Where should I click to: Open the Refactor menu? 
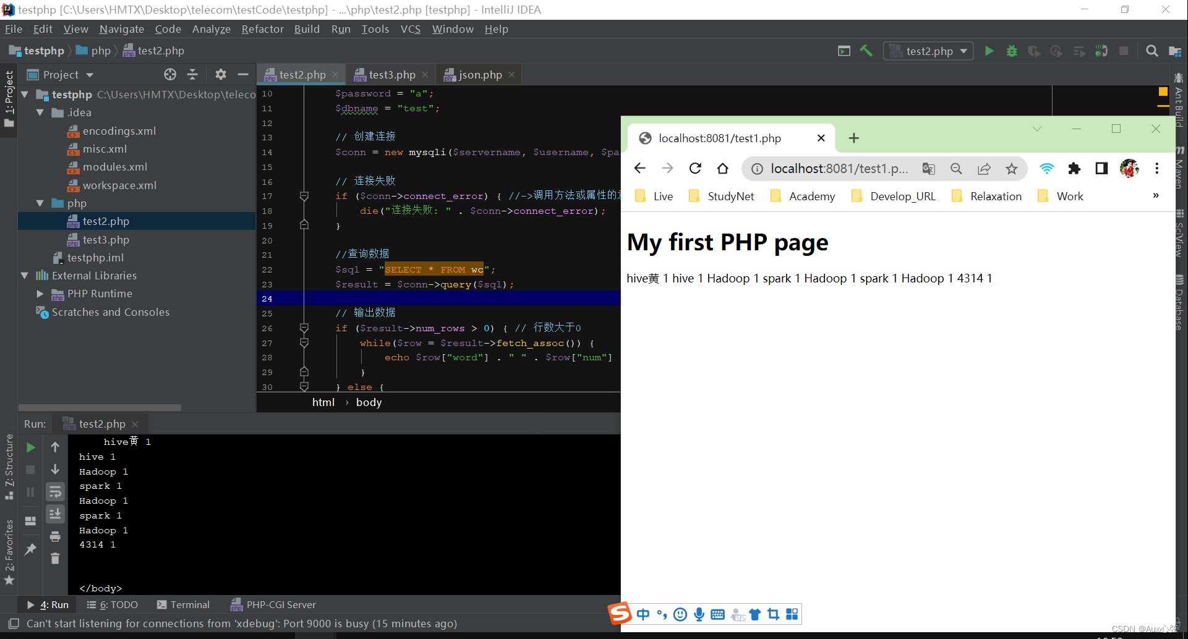(x=262, y=29)
